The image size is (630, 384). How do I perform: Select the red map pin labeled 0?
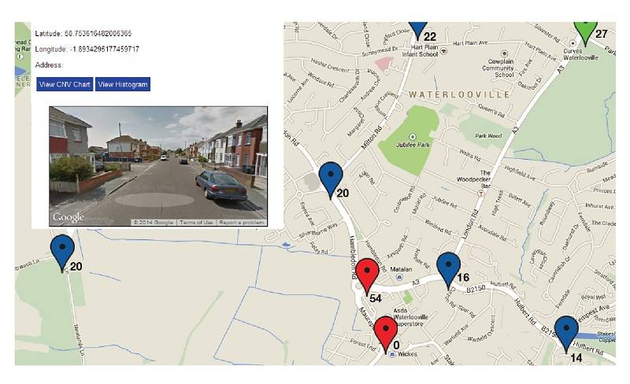[386, 334]
